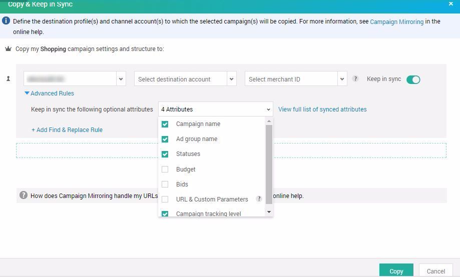Open the Campaign Mirroring help link
Screen dimensions: 460x277
(x=396, y=21)
